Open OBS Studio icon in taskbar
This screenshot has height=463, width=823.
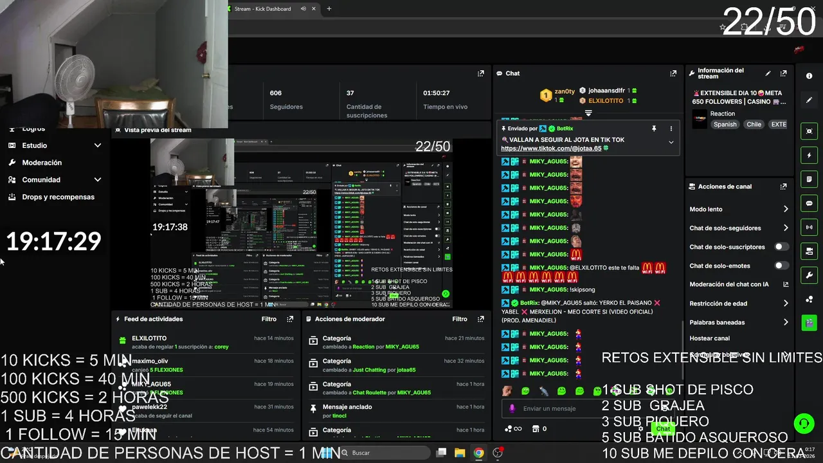point(498,453)
